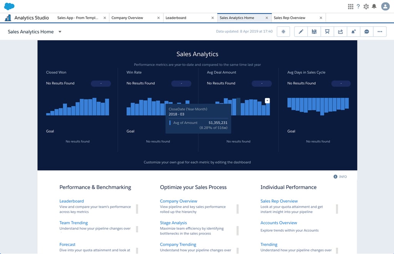Open the dash value selector beside Closed Won

(x=100, y=83)
